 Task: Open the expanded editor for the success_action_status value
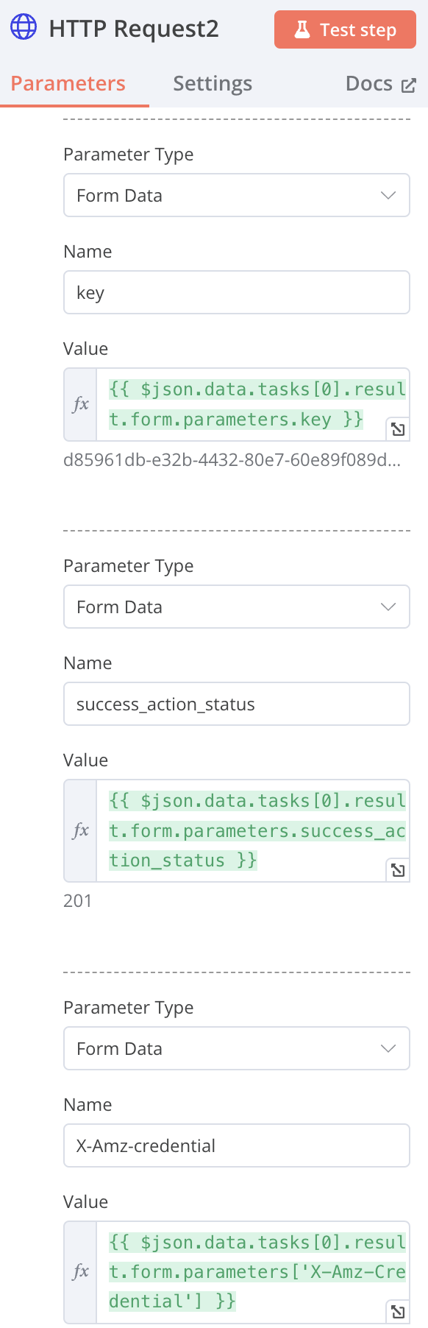pyautogui.click(x=398, y=870)
